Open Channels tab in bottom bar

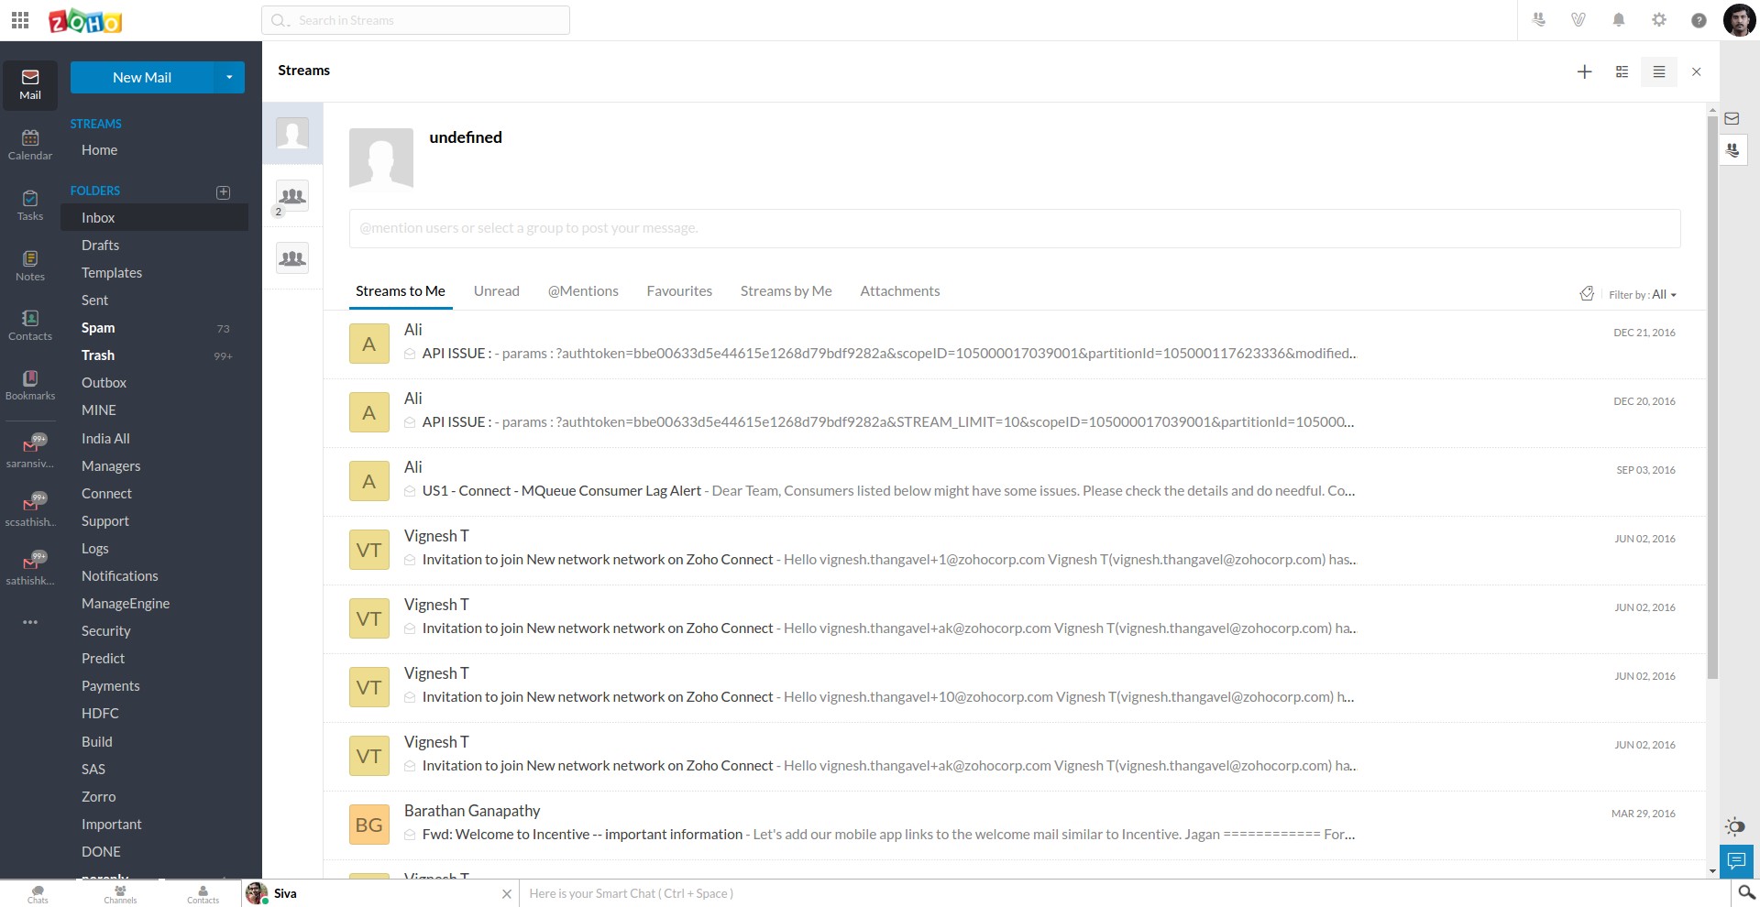[120, 893]
